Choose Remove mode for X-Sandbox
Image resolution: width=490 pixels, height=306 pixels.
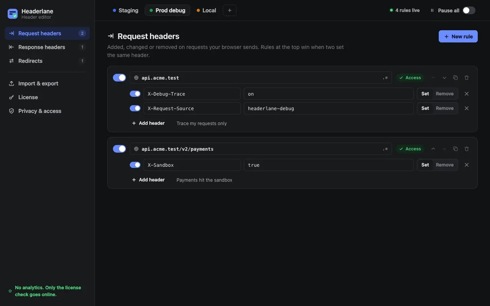pyautogui.click(x=445, y=165)
